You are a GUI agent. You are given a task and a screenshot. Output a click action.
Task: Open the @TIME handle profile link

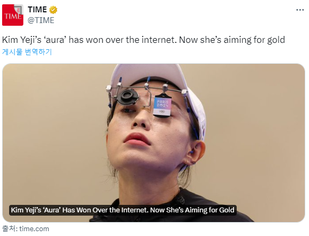41,20
